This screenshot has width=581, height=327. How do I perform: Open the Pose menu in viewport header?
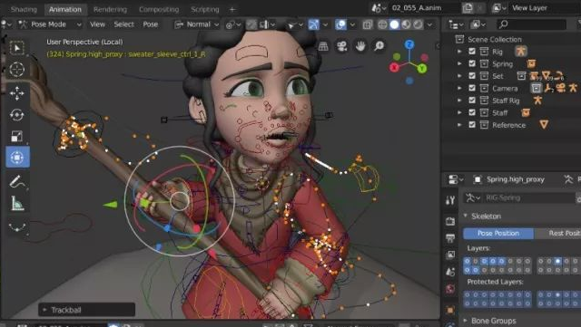click(x=151, y=24)
